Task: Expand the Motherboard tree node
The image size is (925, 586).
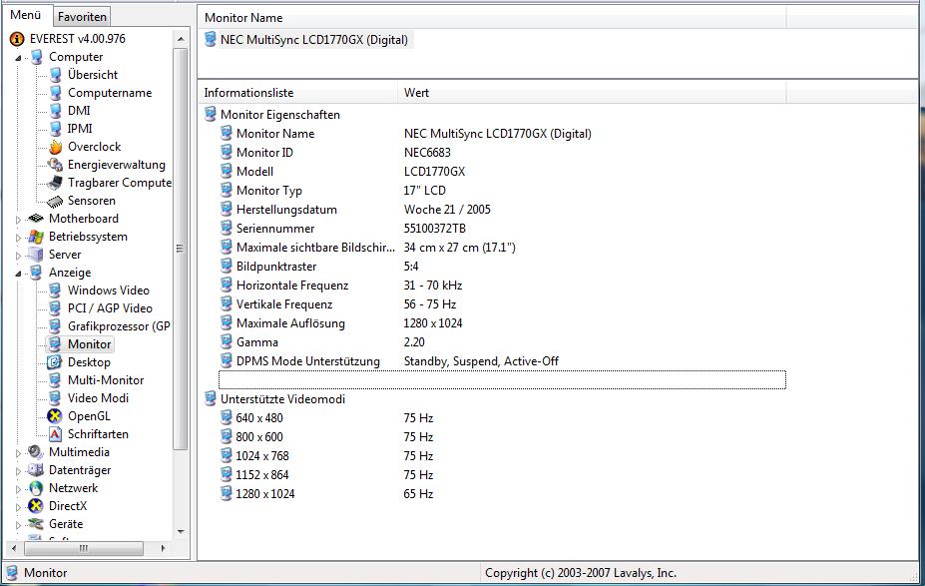Action: [18, 220]
